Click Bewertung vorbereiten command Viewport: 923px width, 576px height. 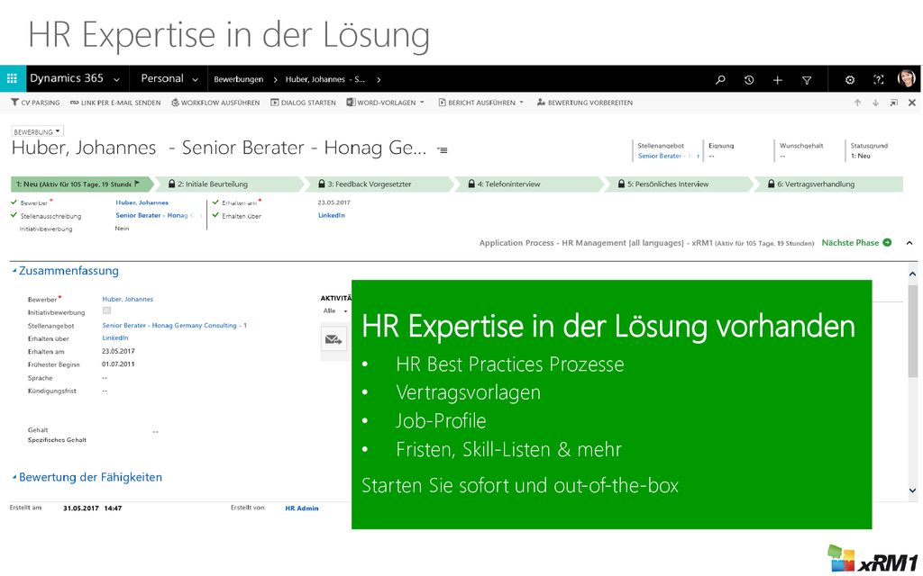click(x=584, y=103)
